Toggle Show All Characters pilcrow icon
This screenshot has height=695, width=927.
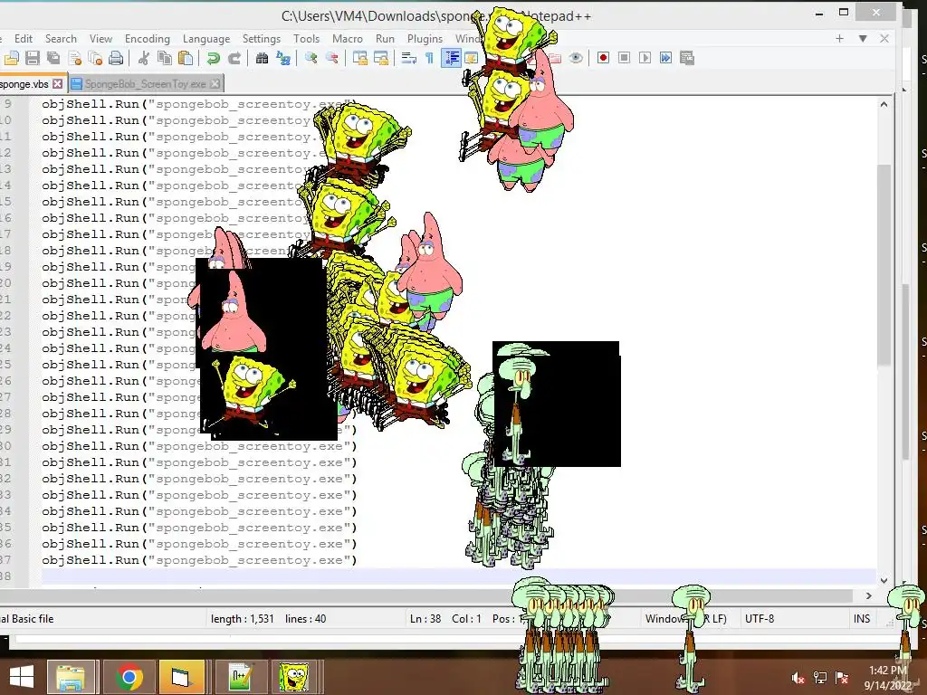[429, 58]
